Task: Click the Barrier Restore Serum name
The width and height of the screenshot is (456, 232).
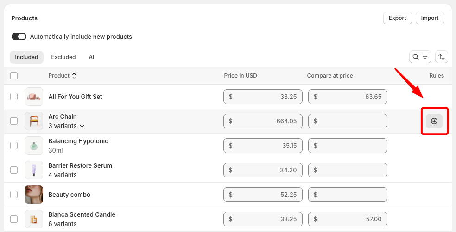Action: tap(80, 165)
